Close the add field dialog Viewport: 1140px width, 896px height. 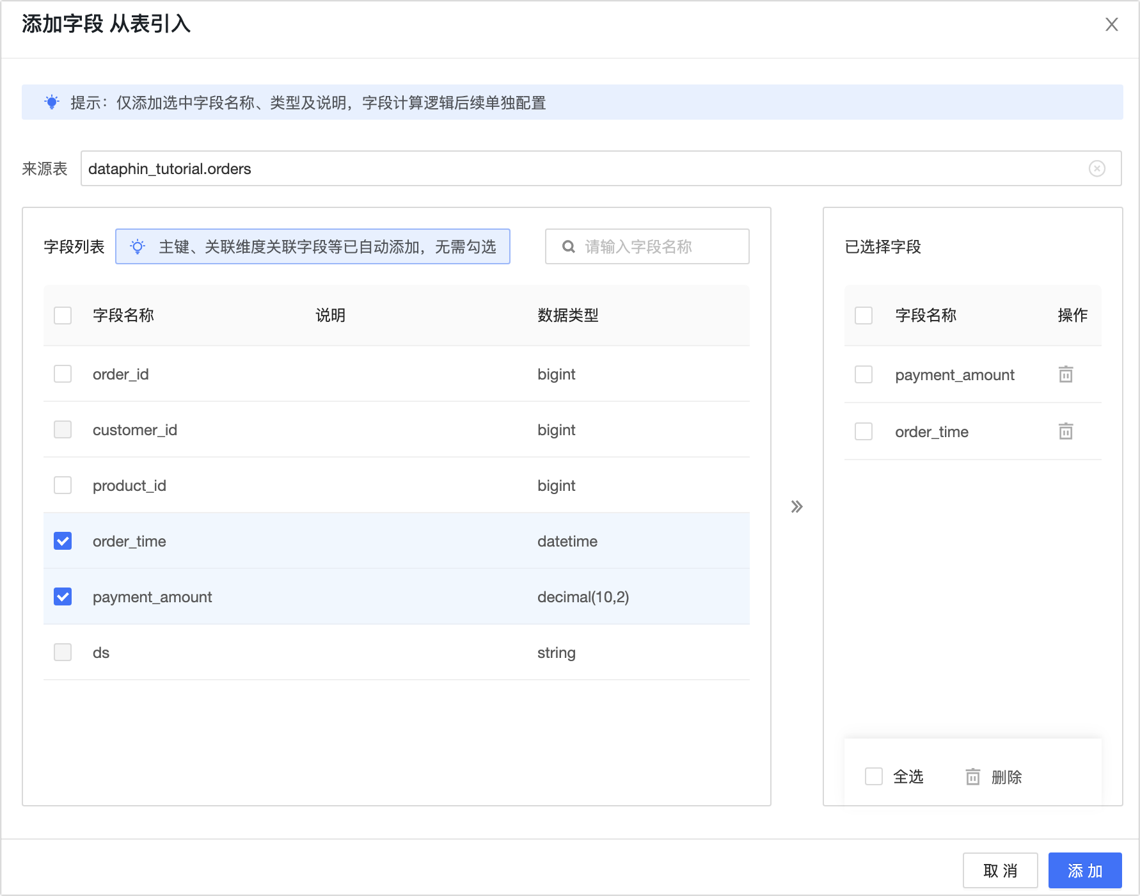tap(1112, 24)
